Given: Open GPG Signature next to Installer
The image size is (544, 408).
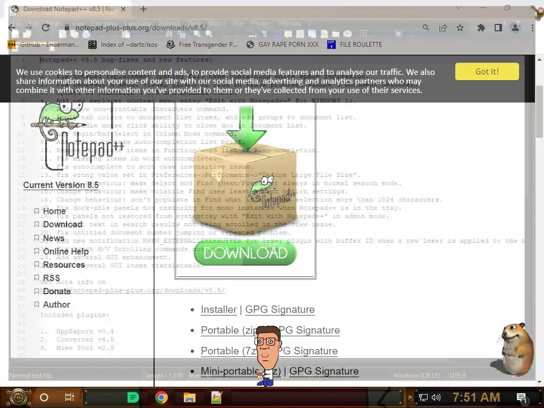Looking at the screenshot, I should (x=280, y=310).
